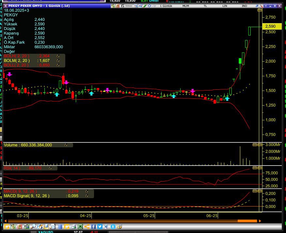The height and width of the screenshot is (233, 286).
Task: Click the list settings icon in title bar
Action: (136, 6)
